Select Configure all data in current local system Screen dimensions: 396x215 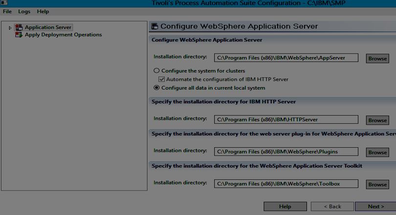pos(156,88)
